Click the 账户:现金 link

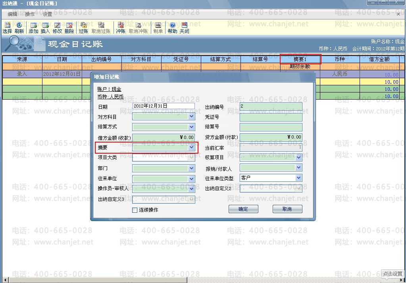pos(109,89)
